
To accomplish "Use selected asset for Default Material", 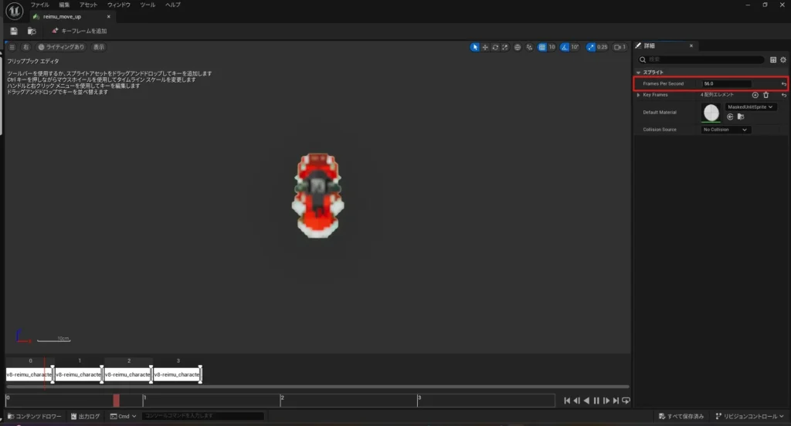I will tap(730, 117).
